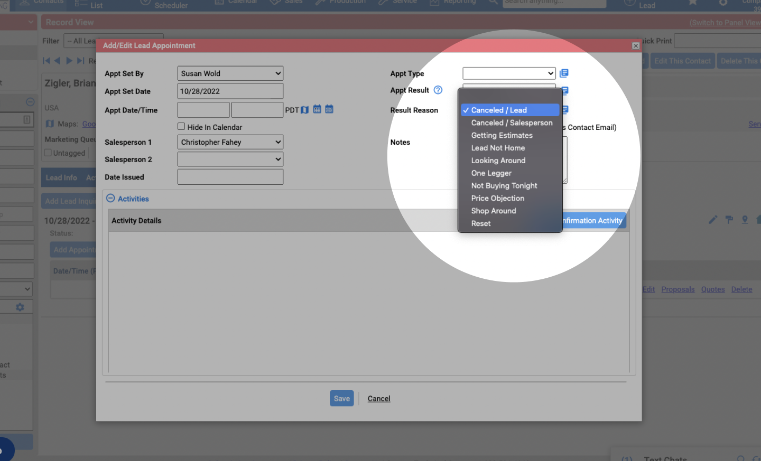Screen dimensions: 761x461
Task: Click the gear settings icon in top bar
Action: (x=723, y=2)
